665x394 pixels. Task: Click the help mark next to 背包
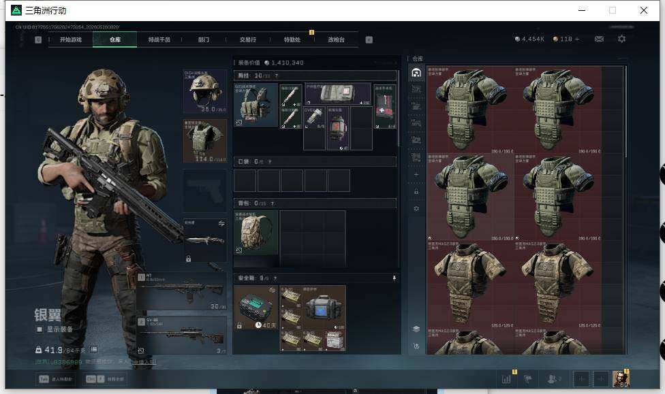point(273,203)
